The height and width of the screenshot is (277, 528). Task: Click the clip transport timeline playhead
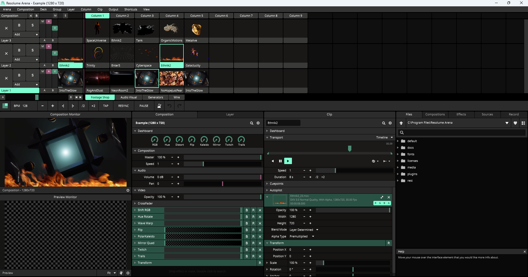(350, 148)
